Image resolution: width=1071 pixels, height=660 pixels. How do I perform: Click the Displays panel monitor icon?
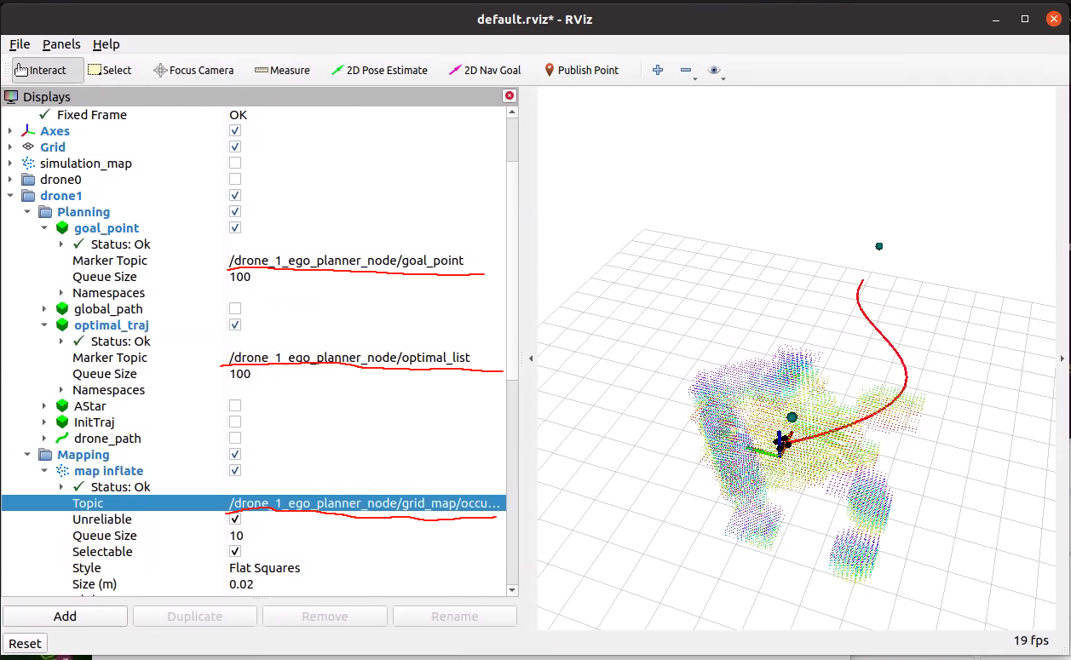point(11,96)
